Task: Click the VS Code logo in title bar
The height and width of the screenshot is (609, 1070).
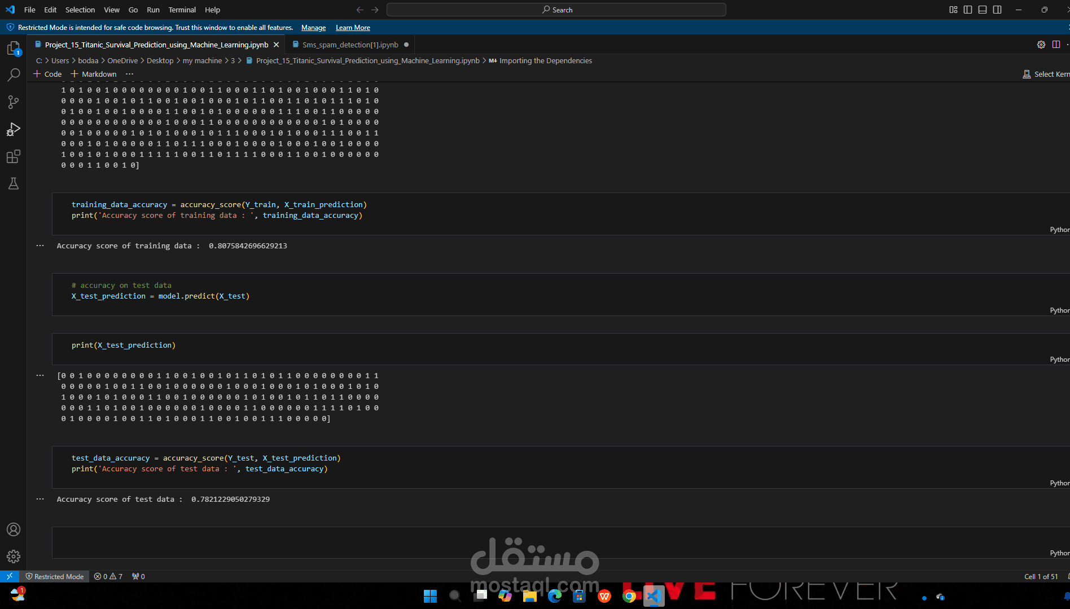Action: pyautogui.click(x=10, y=10)
